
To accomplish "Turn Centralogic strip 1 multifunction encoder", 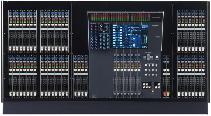I will pyautogui.click(x=115, y=55).
